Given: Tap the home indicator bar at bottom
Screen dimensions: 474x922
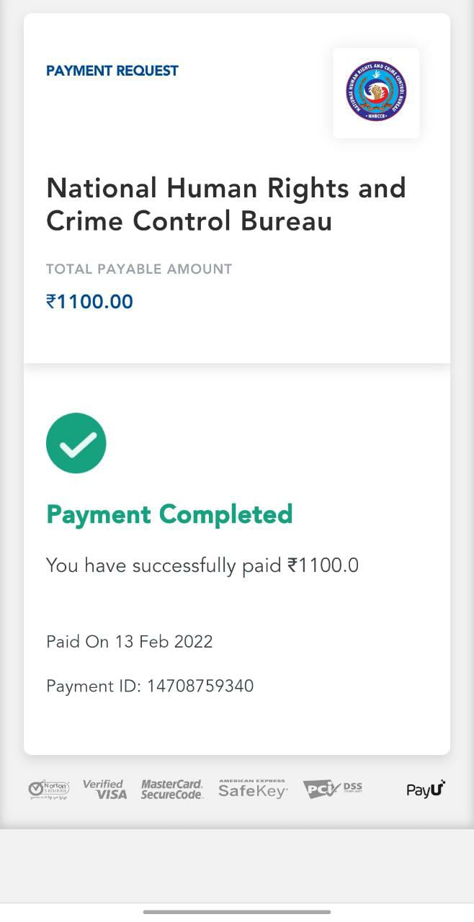Looking at the screenshot, I should [237, 912].
